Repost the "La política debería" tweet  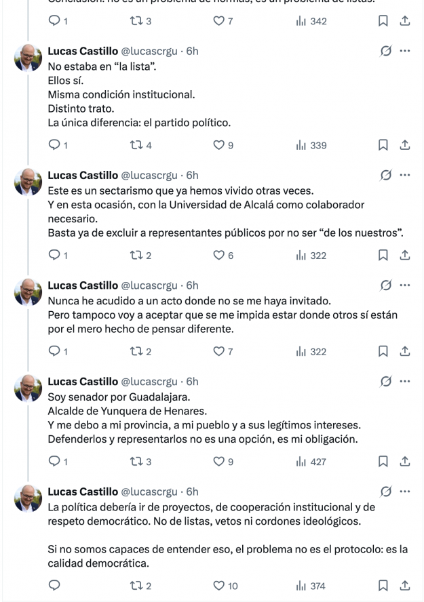coord(135,586)
